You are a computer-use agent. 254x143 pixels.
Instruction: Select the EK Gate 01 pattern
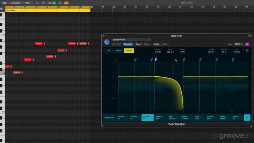[122, 118]
